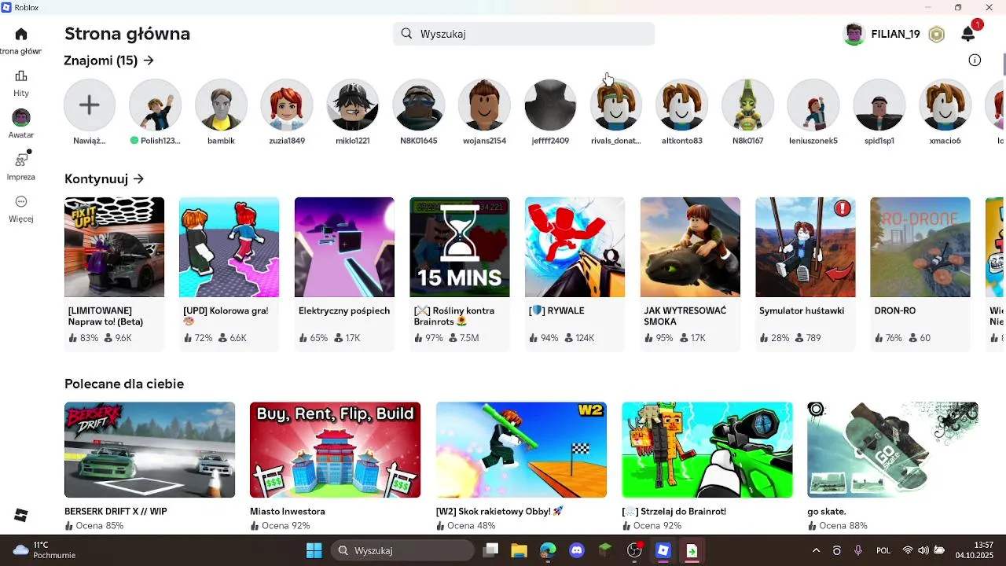Click the Windows Start button
1006x566 pixels.
click(314, 550)
